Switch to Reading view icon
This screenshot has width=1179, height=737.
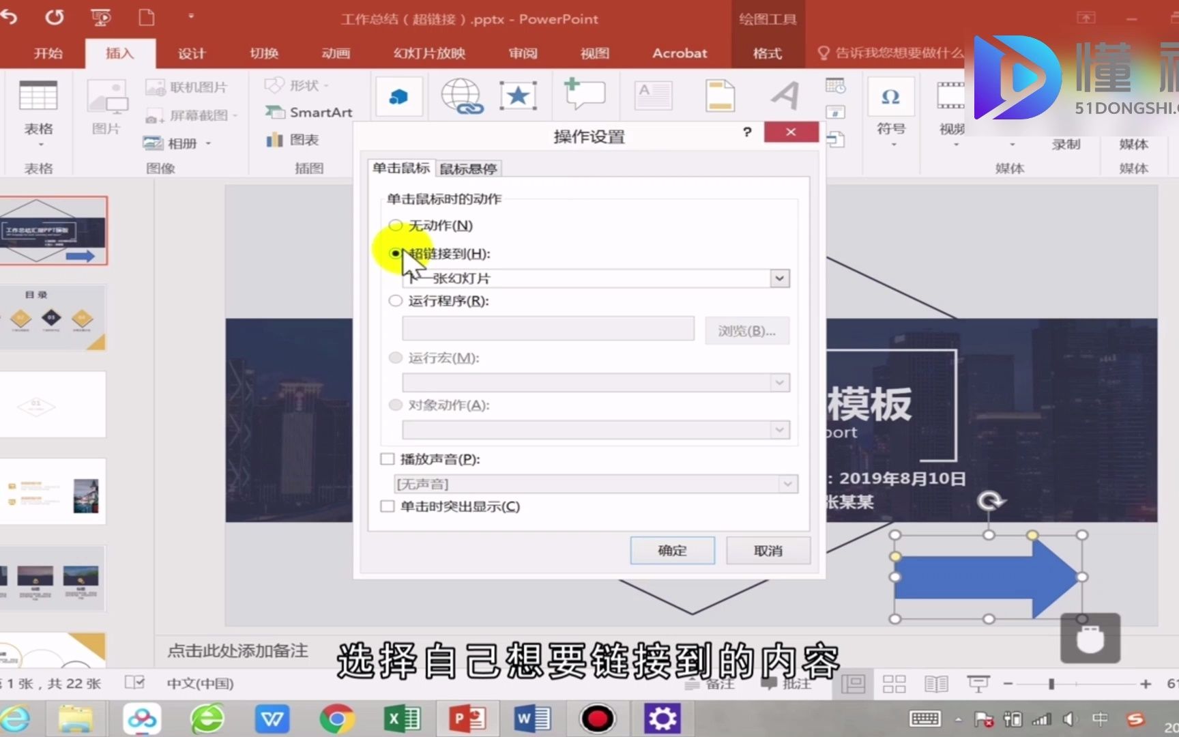(x=936, y=684)
